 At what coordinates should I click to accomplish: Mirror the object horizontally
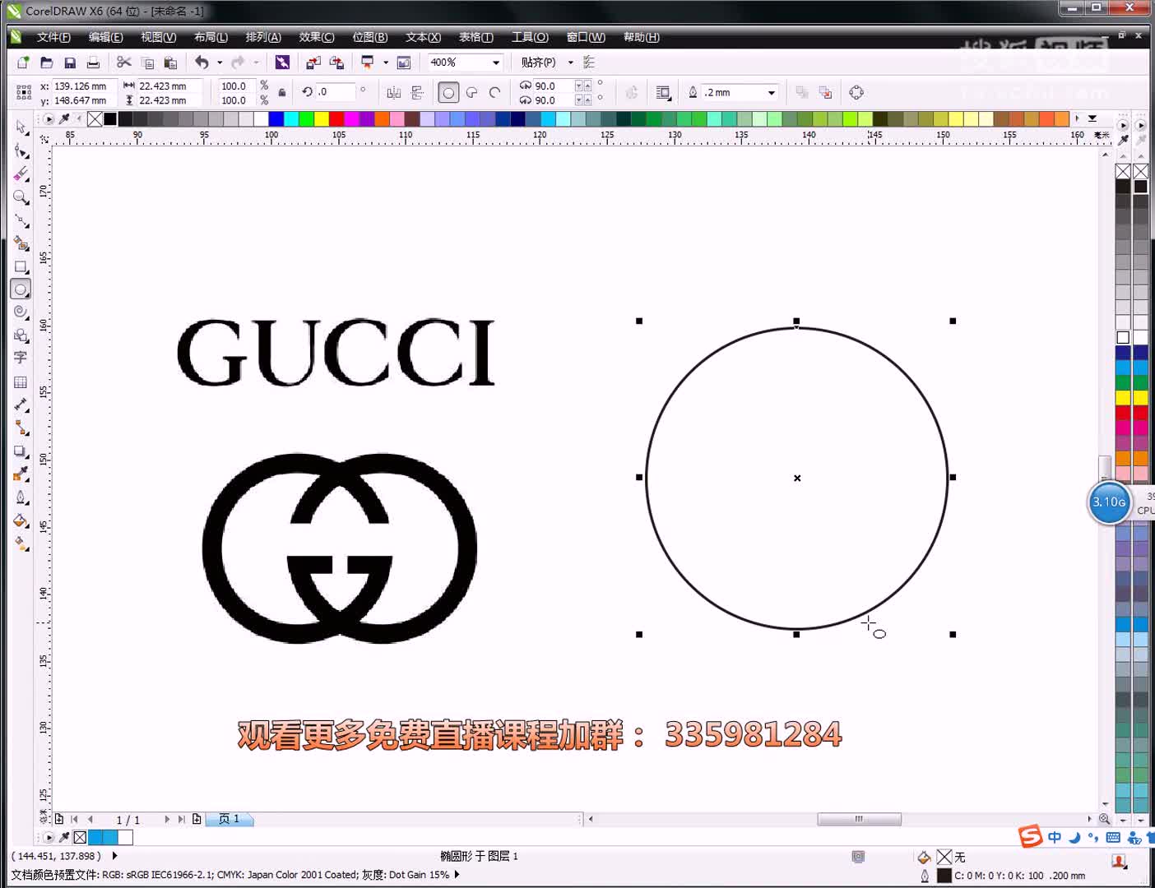pyautogui.click(x=394, y=93)
